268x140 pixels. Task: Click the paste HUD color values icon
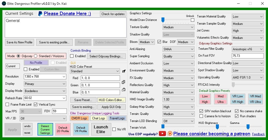point(123,89)
